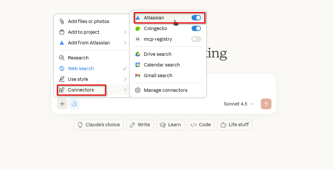Image resolution: width=334 pixels, height=170 pixels.
Task: Click the mcp-registry M icon
Action: pos(138,39)
